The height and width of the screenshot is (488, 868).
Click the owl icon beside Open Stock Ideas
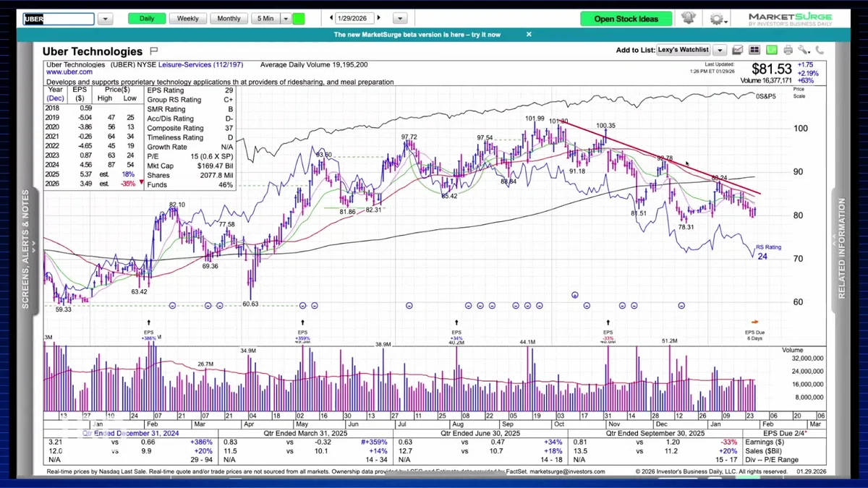pos(688,18)
